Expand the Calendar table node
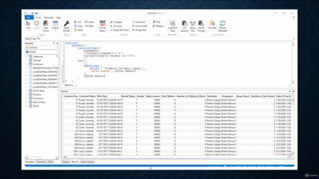The image size is (319, 179). [x=26, y=61]
